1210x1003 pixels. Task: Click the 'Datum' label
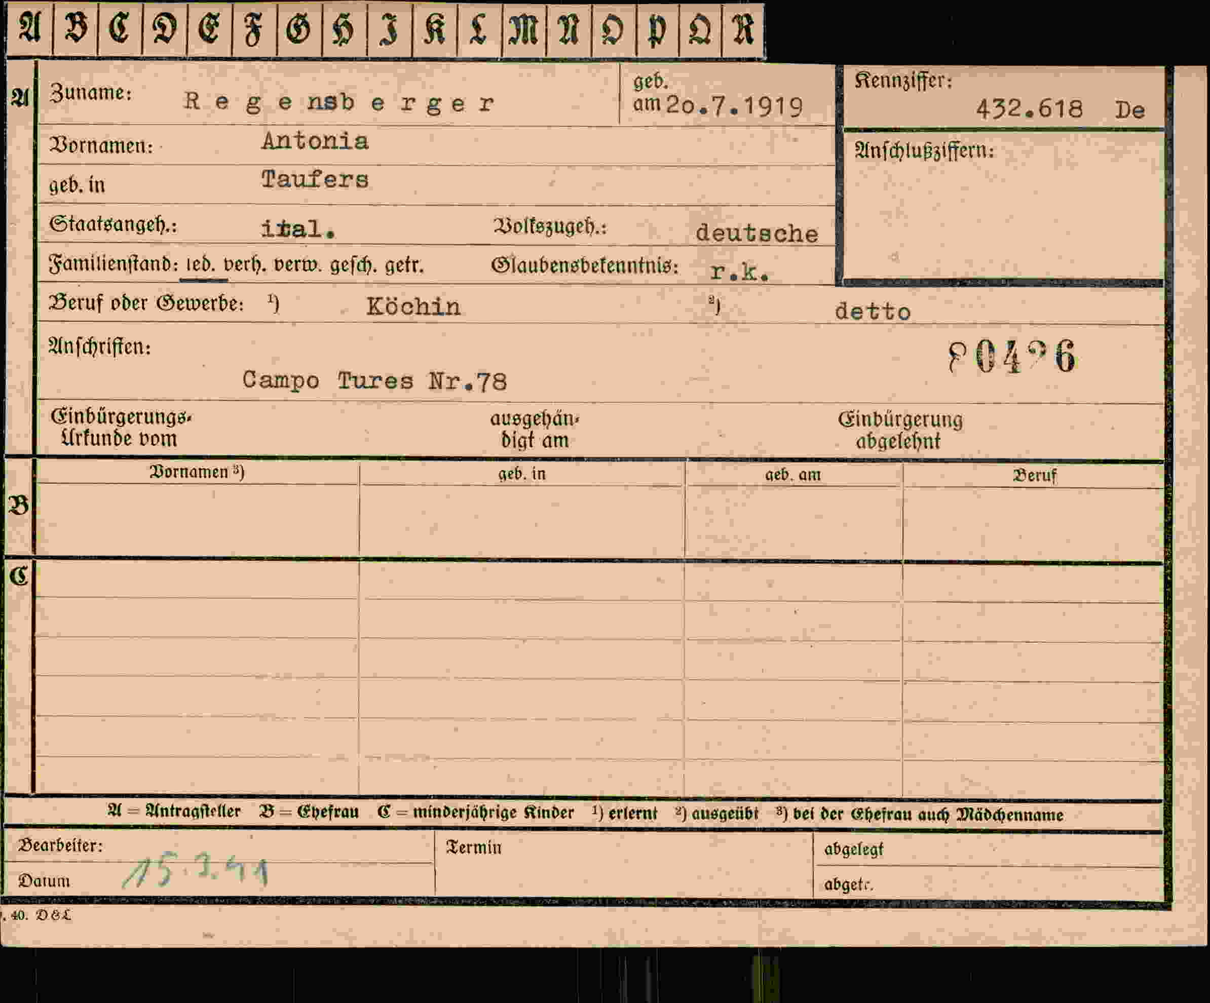[44, 881]
